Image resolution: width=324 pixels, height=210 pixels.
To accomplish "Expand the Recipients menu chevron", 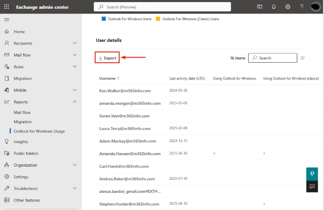I will pyautogui.click(x=75, y=43).
